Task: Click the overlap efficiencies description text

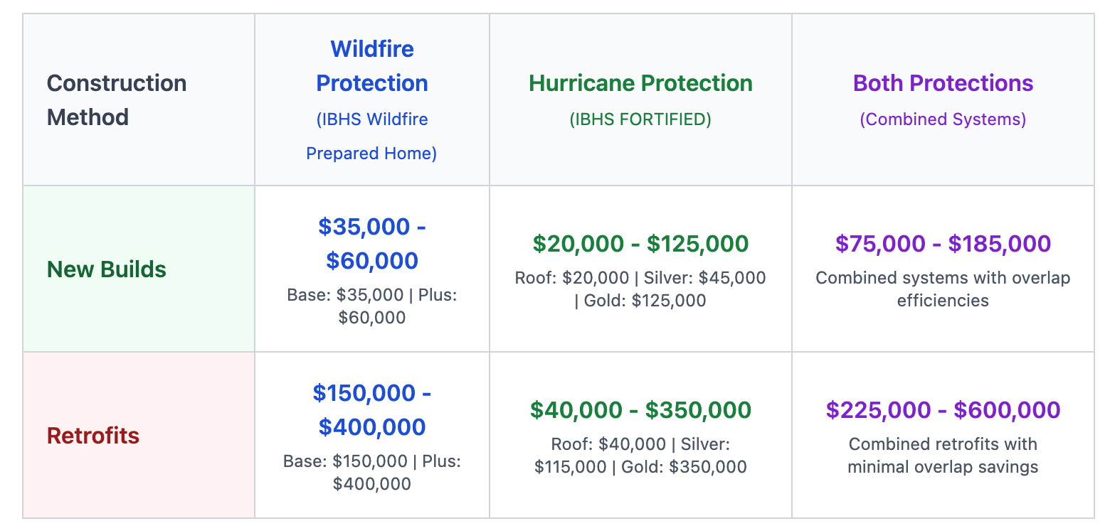Action: 943,289
